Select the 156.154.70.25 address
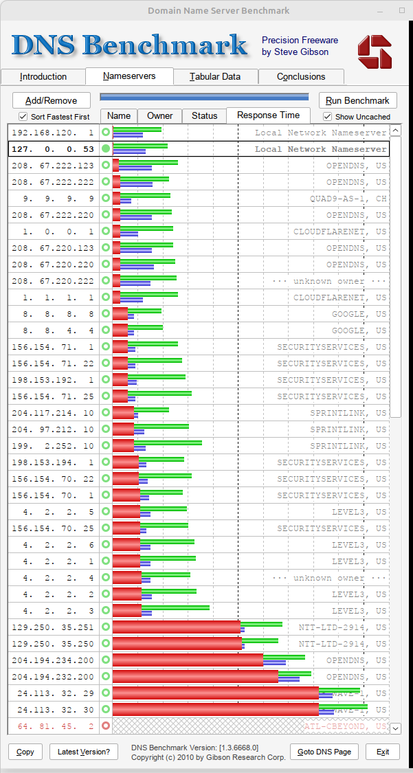The height and width of the screenshot is (773, 413). coord(53,528)
